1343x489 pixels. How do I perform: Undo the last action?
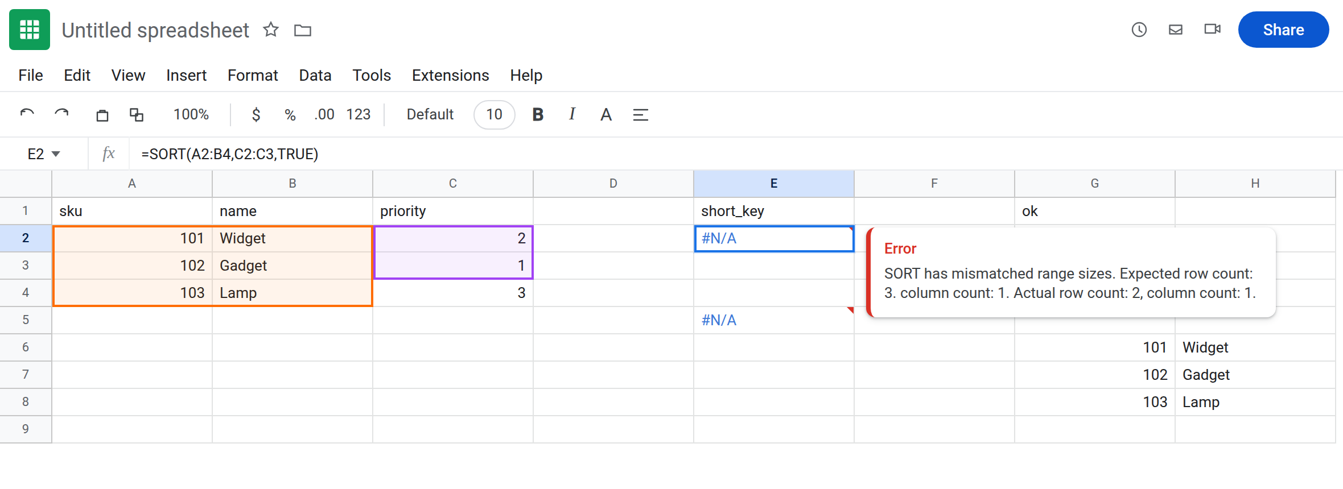[x=27, y=114]
